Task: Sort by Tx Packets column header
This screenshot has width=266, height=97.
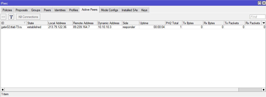Action: [234, 23]
